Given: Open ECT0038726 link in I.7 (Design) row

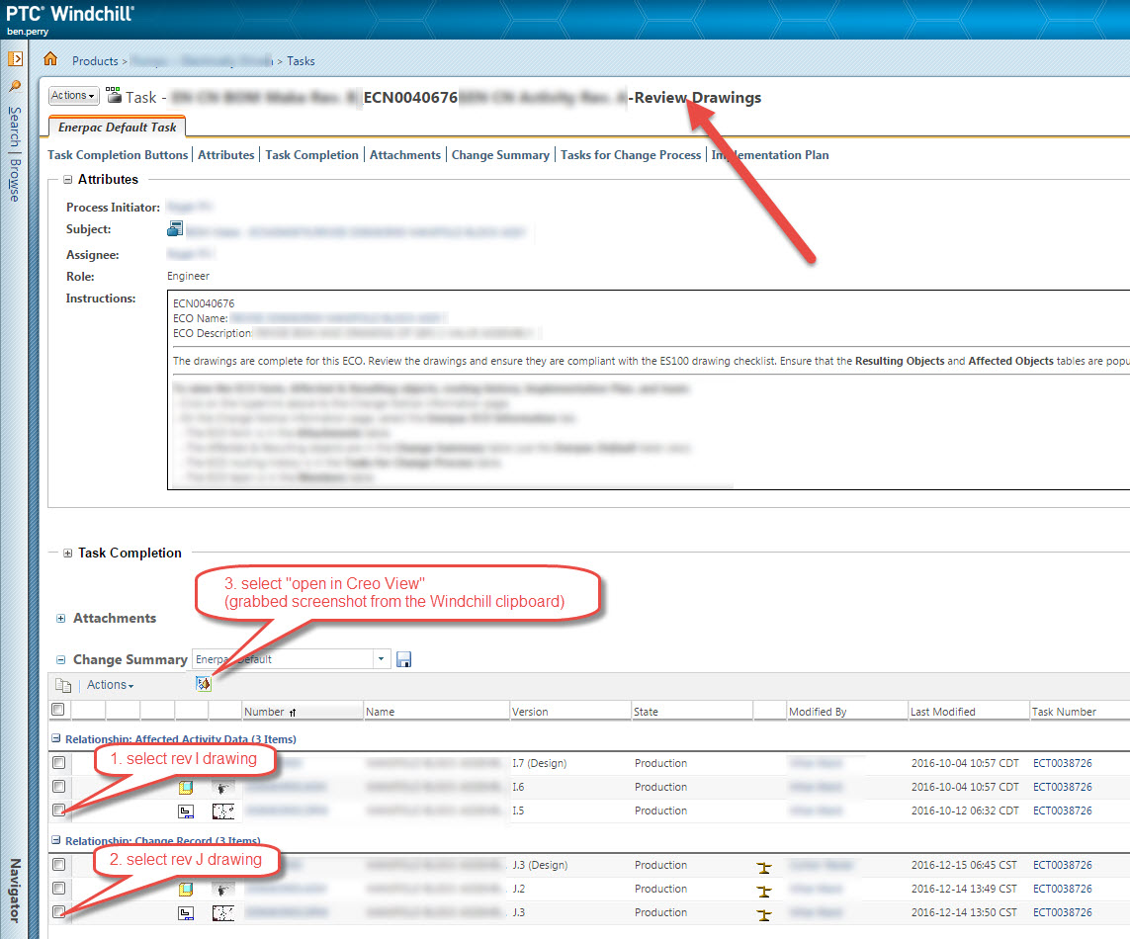Looking at the screenshot, I should 1062,763.
